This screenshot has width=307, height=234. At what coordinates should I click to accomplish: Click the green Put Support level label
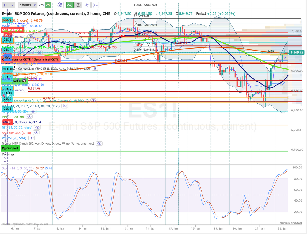10,148
